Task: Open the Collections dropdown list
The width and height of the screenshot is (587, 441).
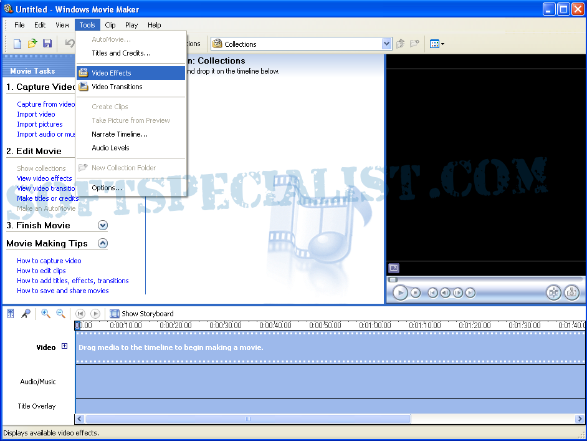Action: point(386,44)
